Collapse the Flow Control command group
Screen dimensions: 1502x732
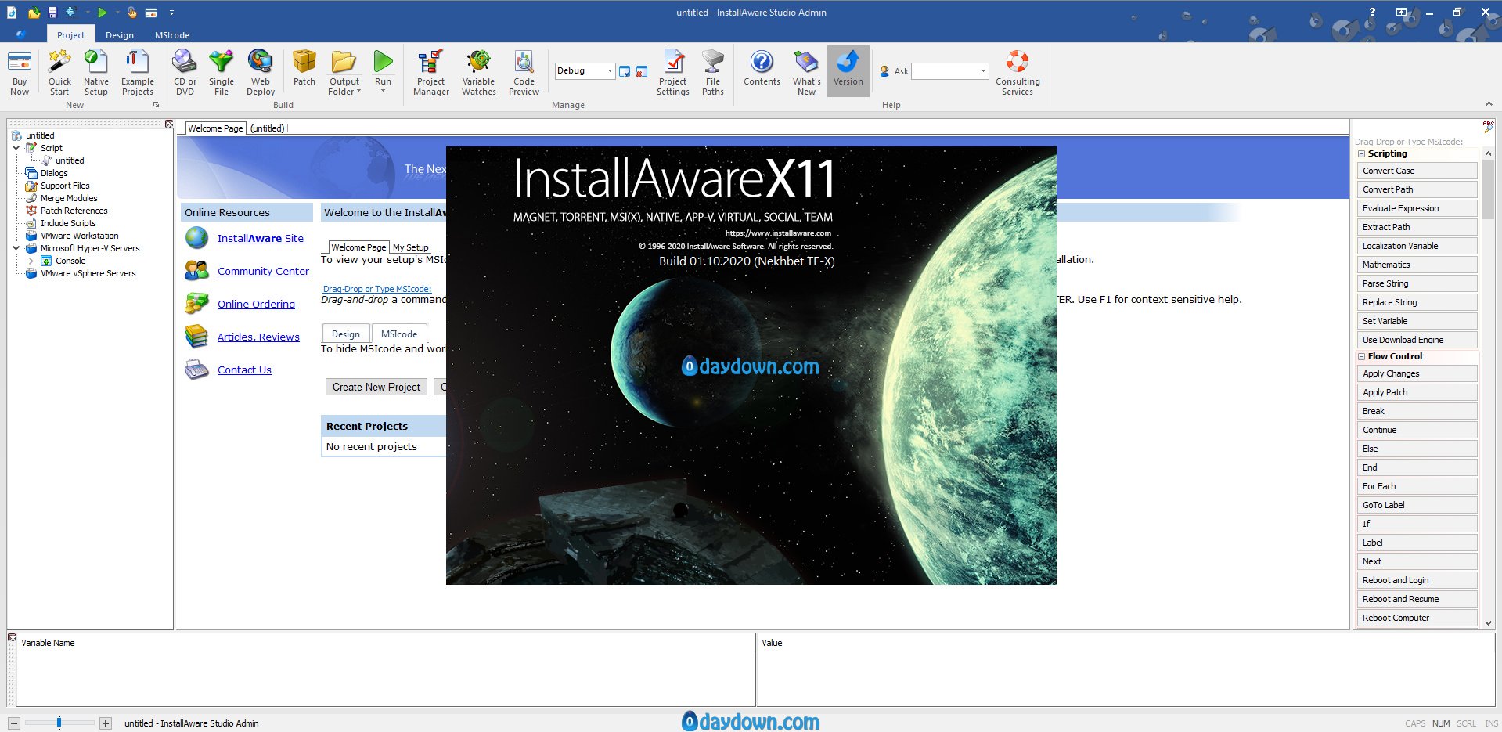pos(1362,357)
